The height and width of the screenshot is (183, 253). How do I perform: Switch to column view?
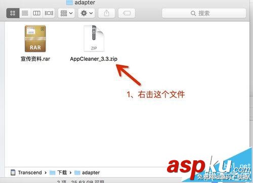[x=36, y=13]
